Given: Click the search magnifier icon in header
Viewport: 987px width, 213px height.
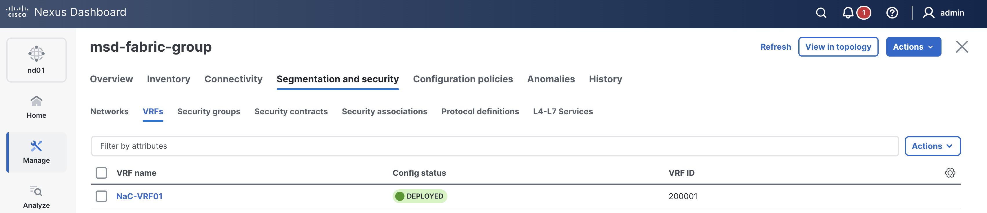Looking at the screenshot, I should tap(821, 13).
